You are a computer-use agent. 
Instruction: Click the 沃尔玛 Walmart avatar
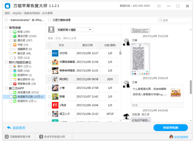(55, 53)
